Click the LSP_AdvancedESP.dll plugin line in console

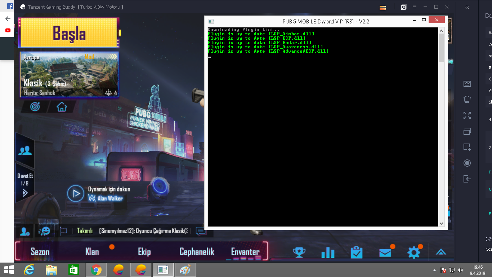tap(268, 51)
